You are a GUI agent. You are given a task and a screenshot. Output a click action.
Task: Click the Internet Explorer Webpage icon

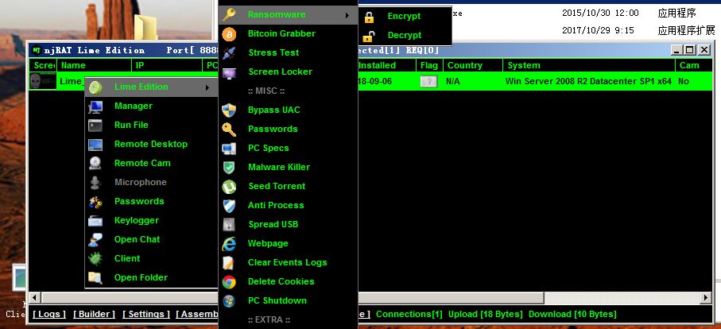(229, 243)
